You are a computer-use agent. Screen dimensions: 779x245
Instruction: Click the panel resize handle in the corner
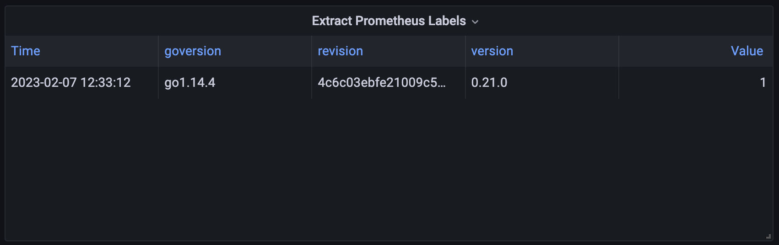click(768, 236)
